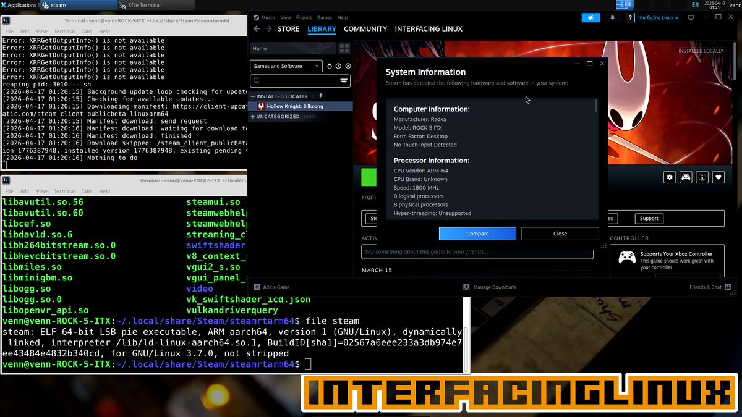Open Steam's Help menu
This screenshot has width=742, height=417.
343,17
